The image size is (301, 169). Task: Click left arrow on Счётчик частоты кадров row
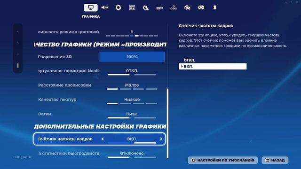[103, 139]
